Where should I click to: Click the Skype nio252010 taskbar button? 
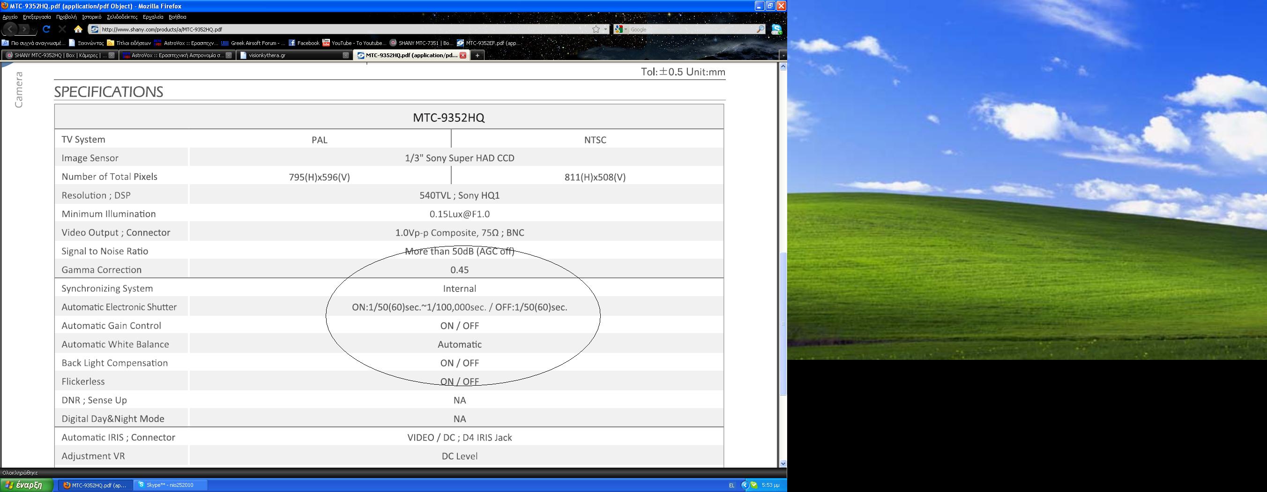(x=171, y=485)
